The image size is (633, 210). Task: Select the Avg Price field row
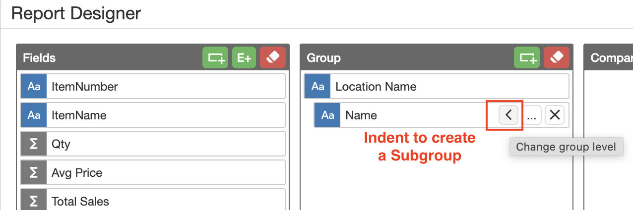coord(153,173)
